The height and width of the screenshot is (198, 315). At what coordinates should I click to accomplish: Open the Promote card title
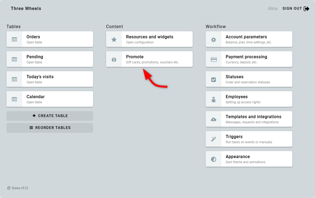pyautogui.click(x=135, y=57)
